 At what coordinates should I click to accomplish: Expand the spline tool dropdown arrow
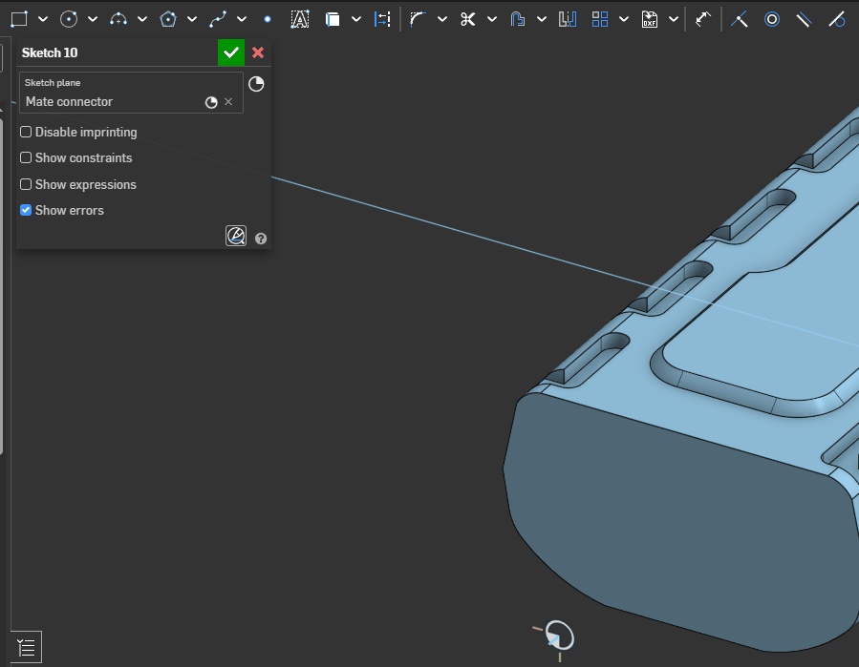(242, 19)
